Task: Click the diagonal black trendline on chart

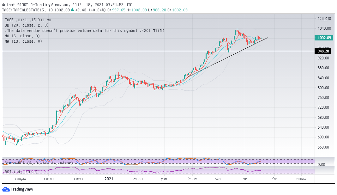Action: point(228,58)
